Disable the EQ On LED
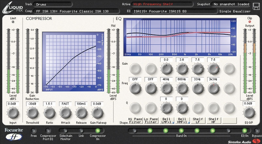The height and width of the screenshot is (144, 262). [245, 131]
